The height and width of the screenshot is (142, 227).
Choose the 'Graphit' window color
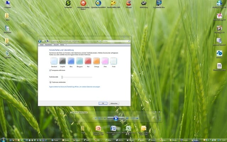62,61
